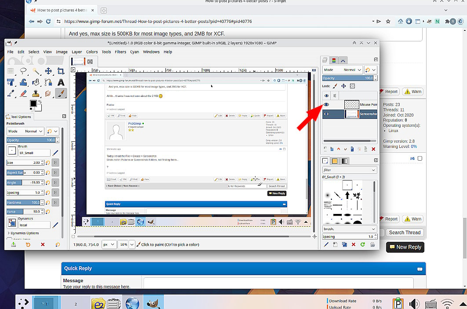This screenshot has height=309, width=467.
Task: Link Hardness to brush native hardness
Action: point(55,202)
